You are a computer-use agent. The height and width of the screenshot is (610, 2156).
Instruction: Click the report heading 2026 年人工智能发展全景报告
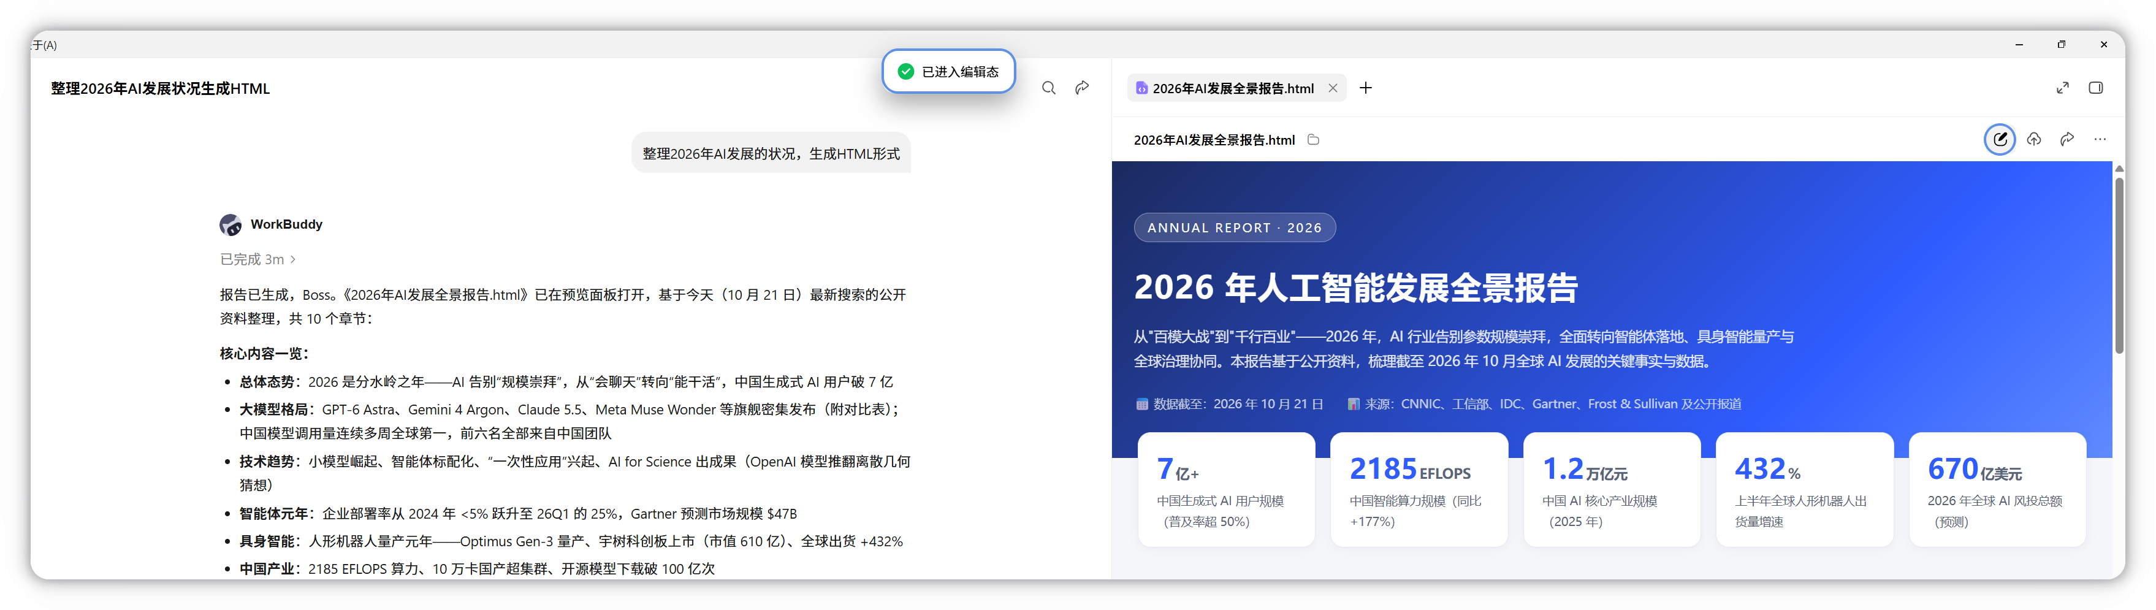point(1356,287)
